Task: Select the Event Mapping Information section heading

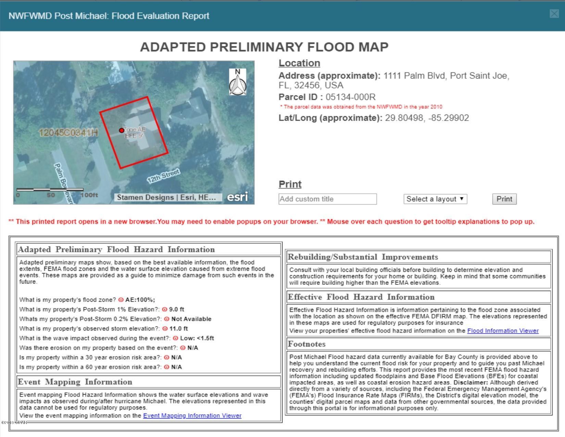Action: tap(75, 381)
